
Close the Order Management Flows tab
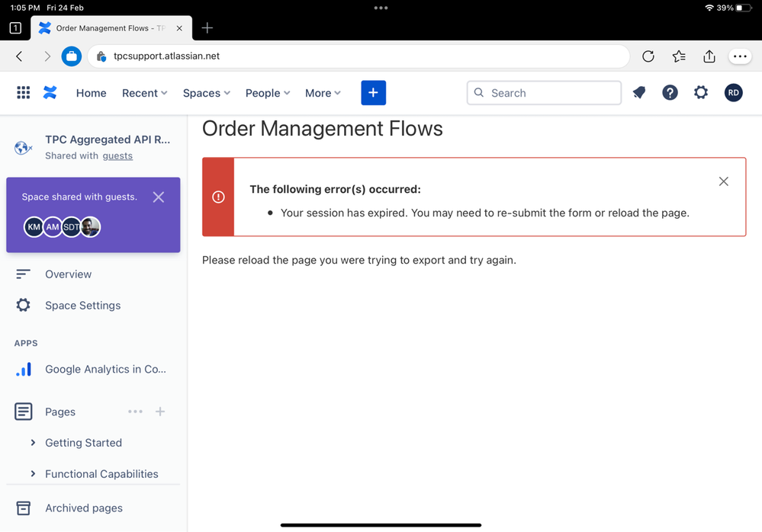point(179,28)
